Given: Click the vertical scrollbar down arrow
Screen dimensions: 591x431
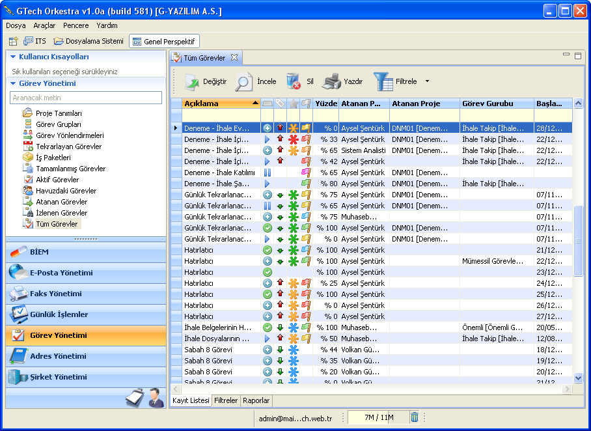Looking at the screenshot, I should pyautogui.click(x=578, y=377).
